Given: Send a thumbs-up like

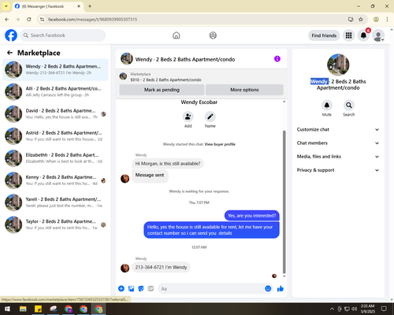Looking at the screenshot, I should [281, 289].
